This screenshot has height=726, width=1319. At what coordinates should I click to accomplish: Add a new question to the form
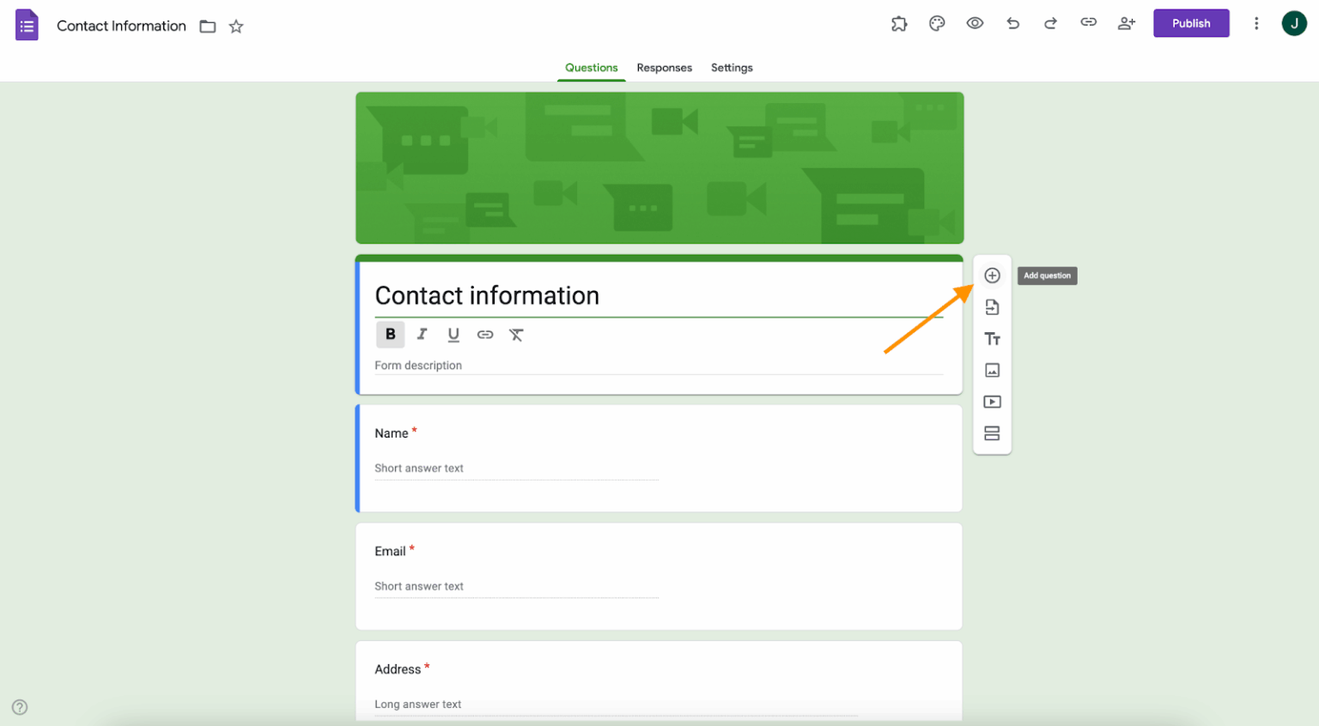992,275
